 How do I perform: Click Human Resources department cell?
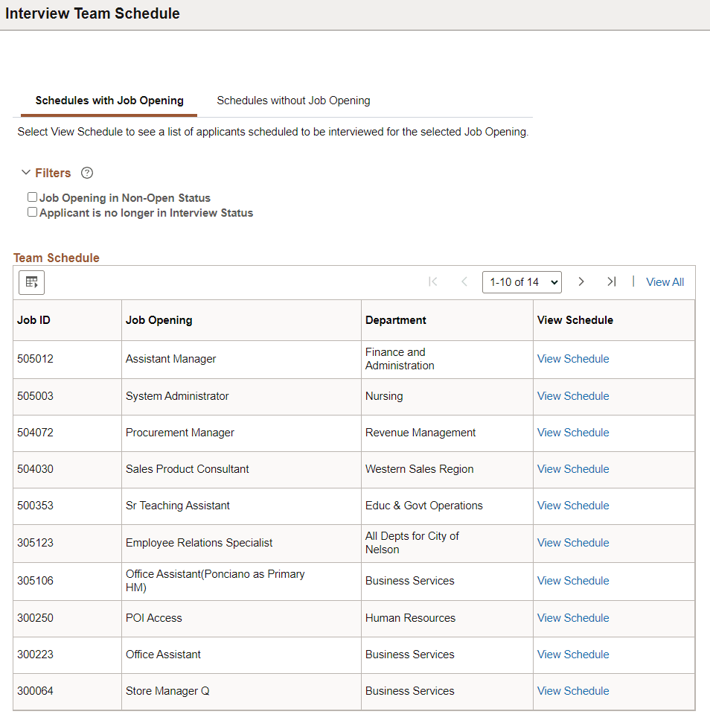[447, 618]
